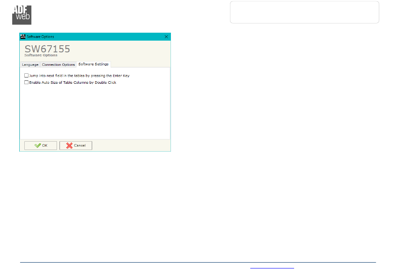Close the Software Options dialog
This screenshot has height=276, width=398.
pos(166,37)
